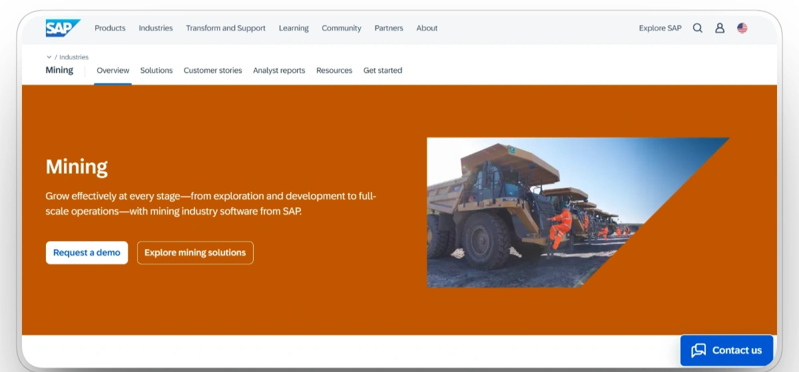799x372 pixels.
Task: Go to the Industries breadcrumb link
Action: click(x=74, y=57)
